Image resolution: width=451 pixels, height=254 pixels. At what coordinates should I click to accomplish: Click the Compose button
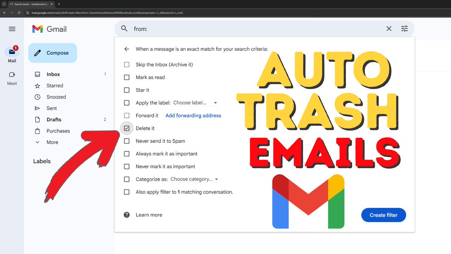[53, 53]
